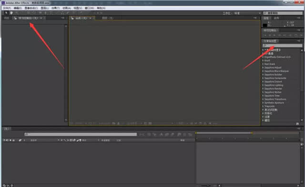305x187 pixels.
Task: Open the 帮助(H) menu
Action: point(101,8)
